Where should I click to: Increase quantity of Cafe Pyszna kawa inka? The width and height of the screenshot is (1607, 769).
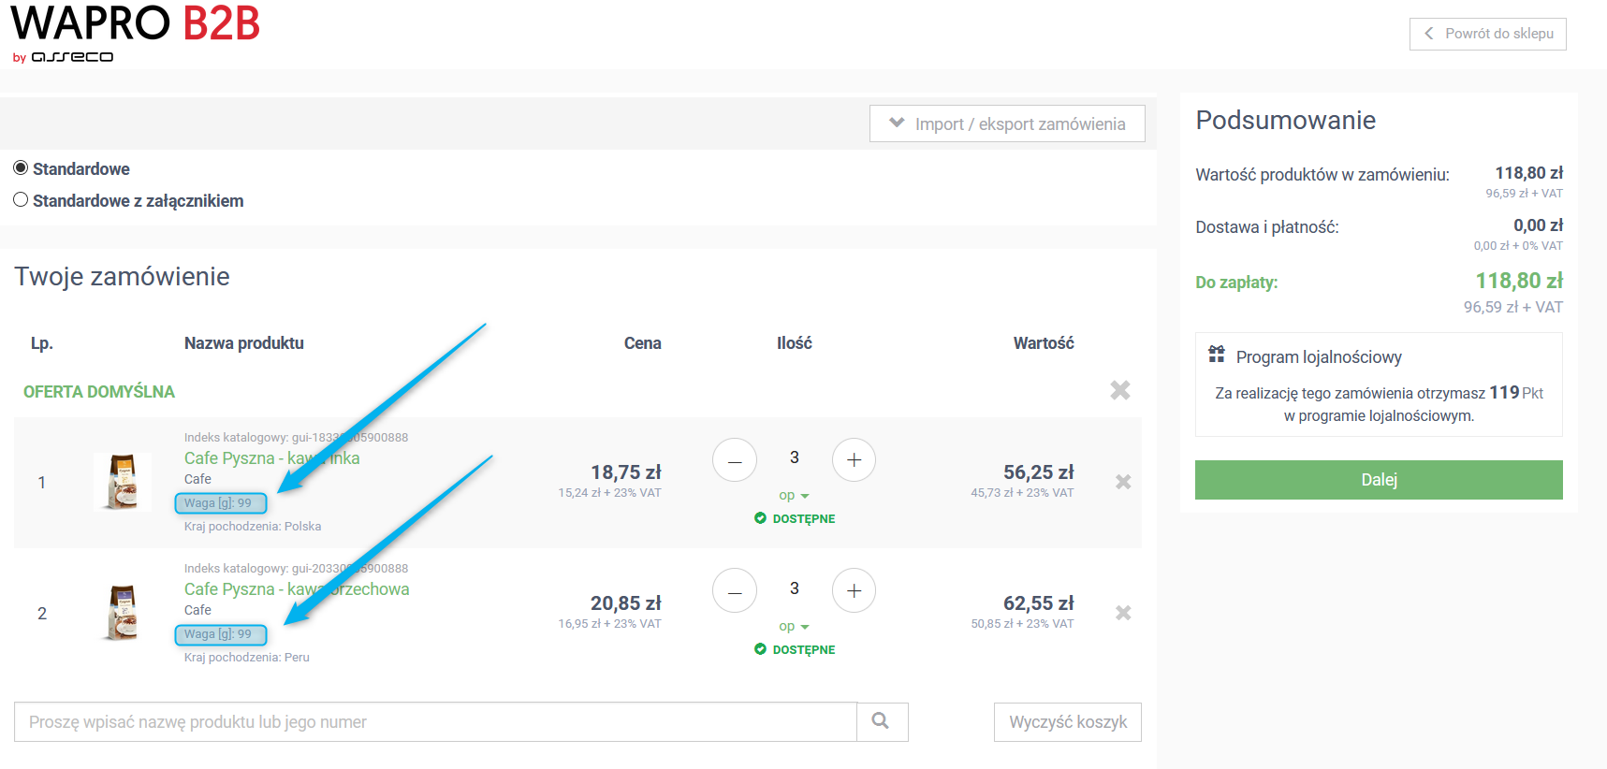coord(854,460)
